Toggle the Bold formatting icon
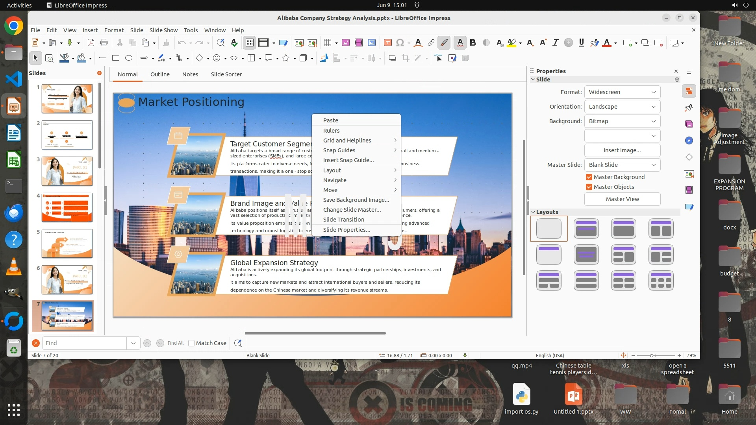 tap(473, 43)
